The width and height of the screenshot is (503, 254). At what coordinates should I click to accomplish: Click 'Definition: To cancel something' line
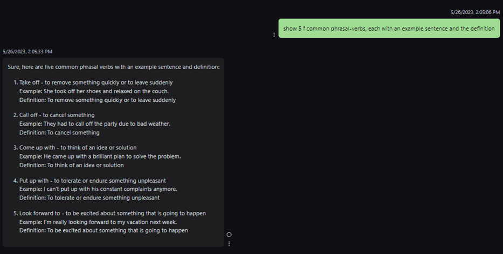[59, 132]
